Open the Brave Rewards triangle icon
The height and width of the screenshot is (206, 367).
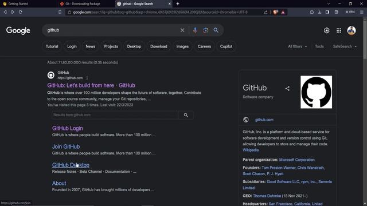click(283, 12)
